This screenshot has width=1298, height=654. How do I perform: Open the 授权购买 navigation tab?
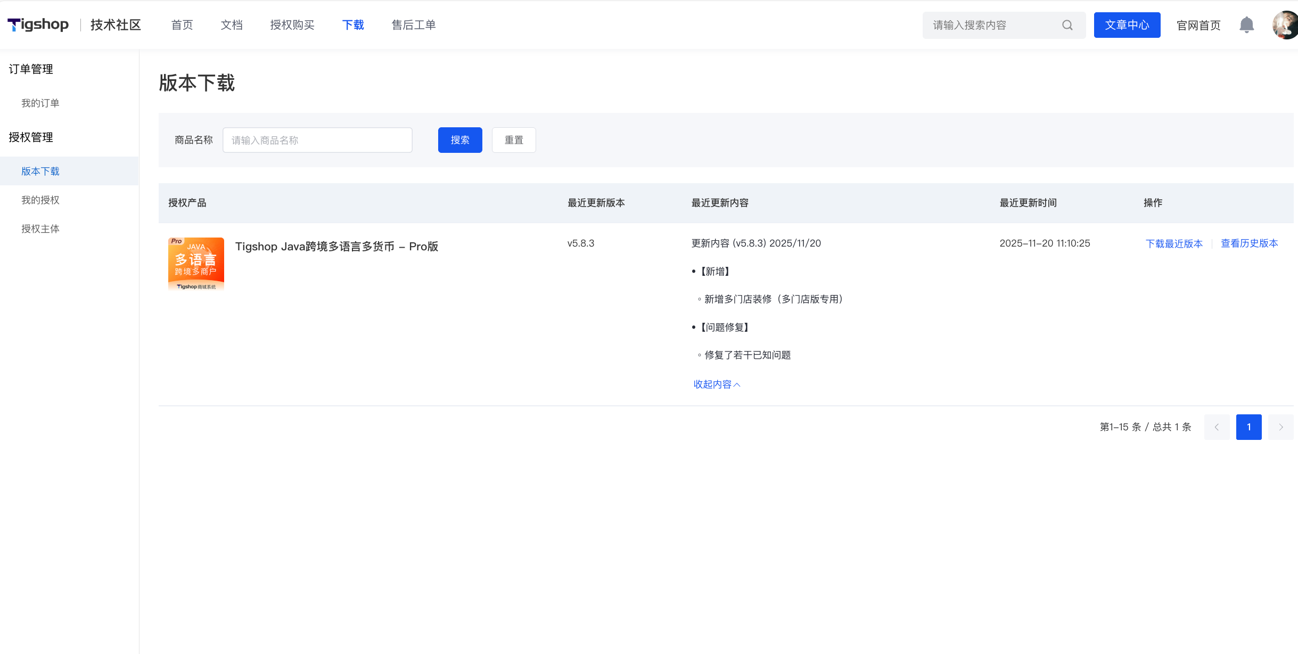point(292,25)
